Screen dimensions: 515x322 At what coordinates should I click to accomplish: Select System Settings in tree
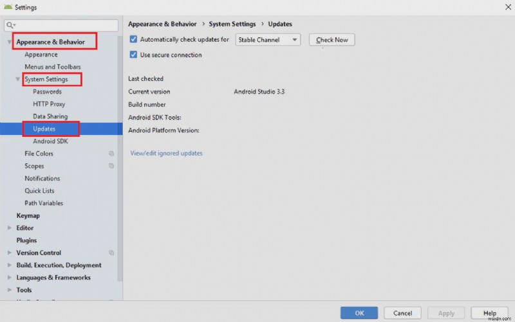coord(46,79)
